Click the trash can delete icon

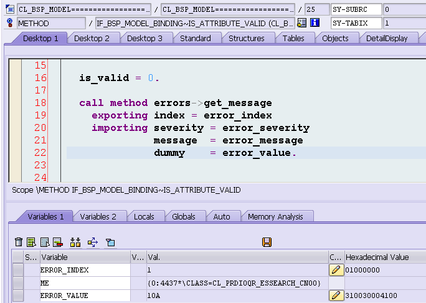pyautogui.click(x=19, y=242)
